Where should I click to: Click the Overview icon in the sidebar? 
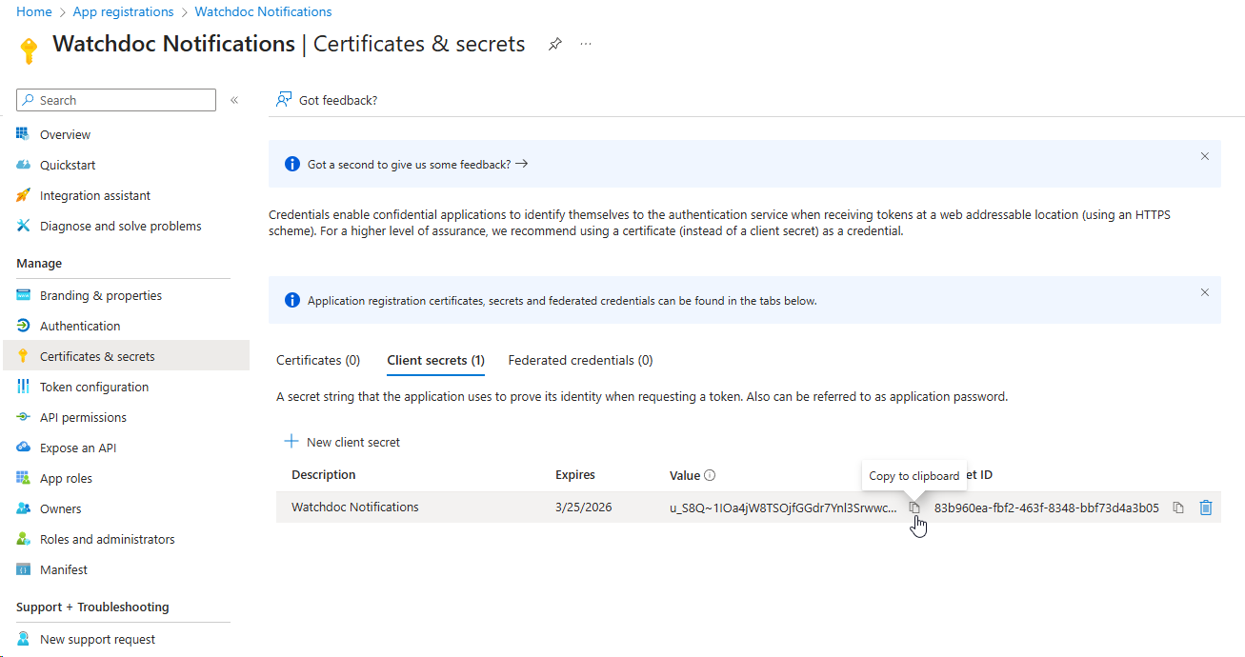pos(24,134)
